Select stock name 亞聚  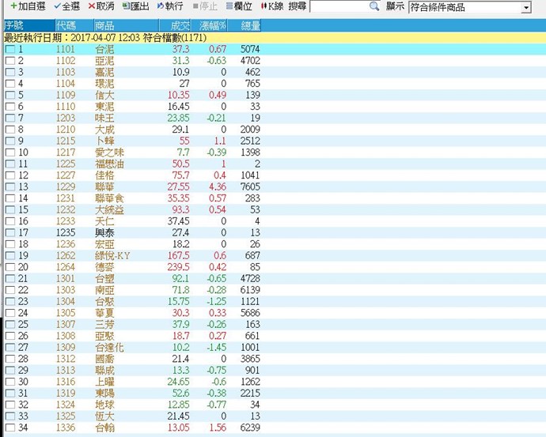pyautogui.click(x=104, y=336)
